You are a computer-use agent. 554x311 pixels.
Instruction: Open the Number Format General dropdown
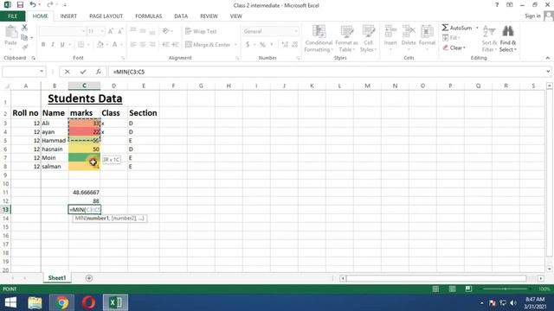[x=296, y=31]
